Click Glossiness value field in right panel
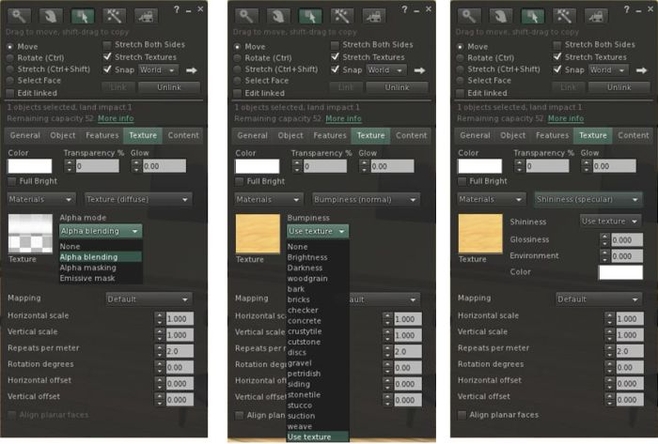Image resolution: width=658 pixels, height=444 pixels. coord(627,240)
